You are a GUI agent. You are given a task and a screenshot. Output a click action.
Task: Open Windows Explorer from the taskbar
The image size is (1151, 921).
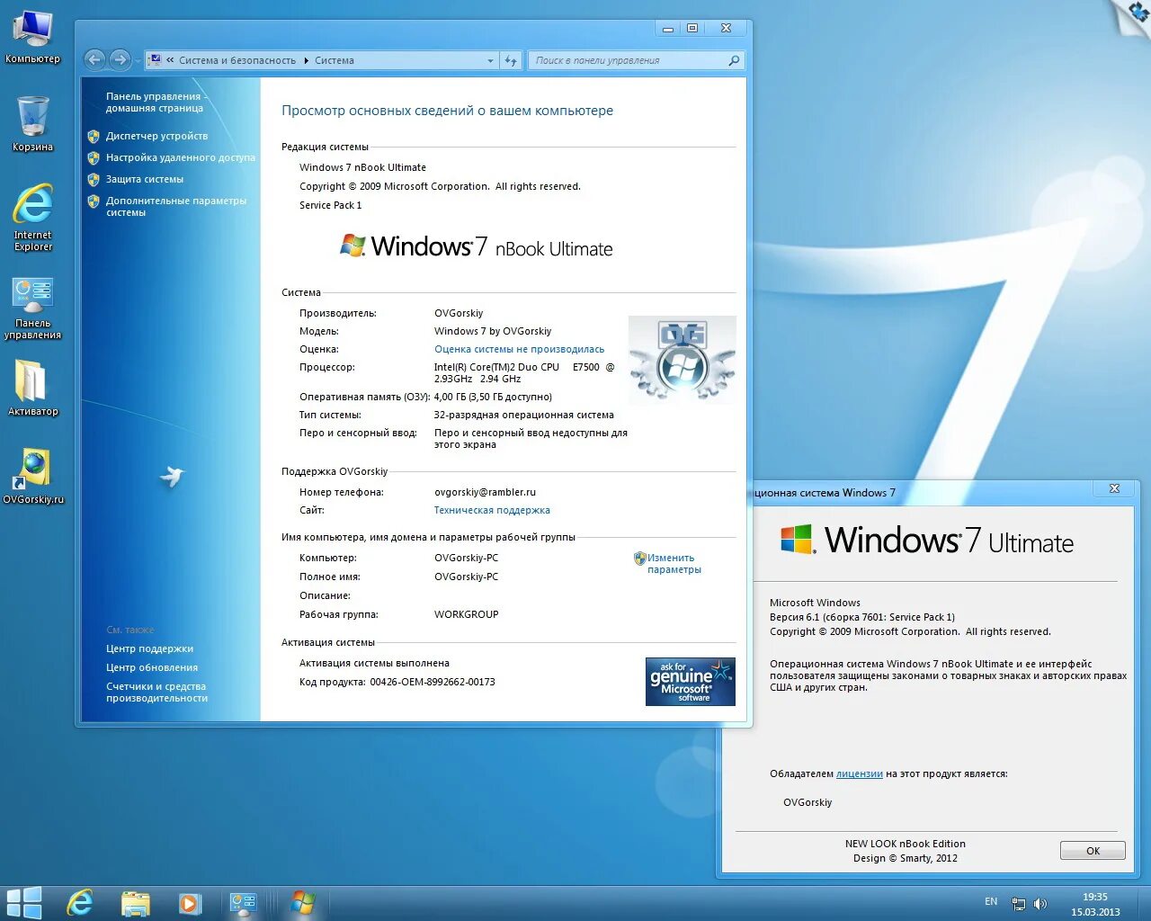[136, 903]
